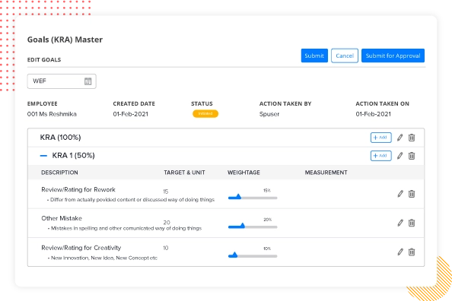The width and height of the screenshot is (452, 301).
Task: Click the created date 01-Feb-2021
Action: [130, 114]
